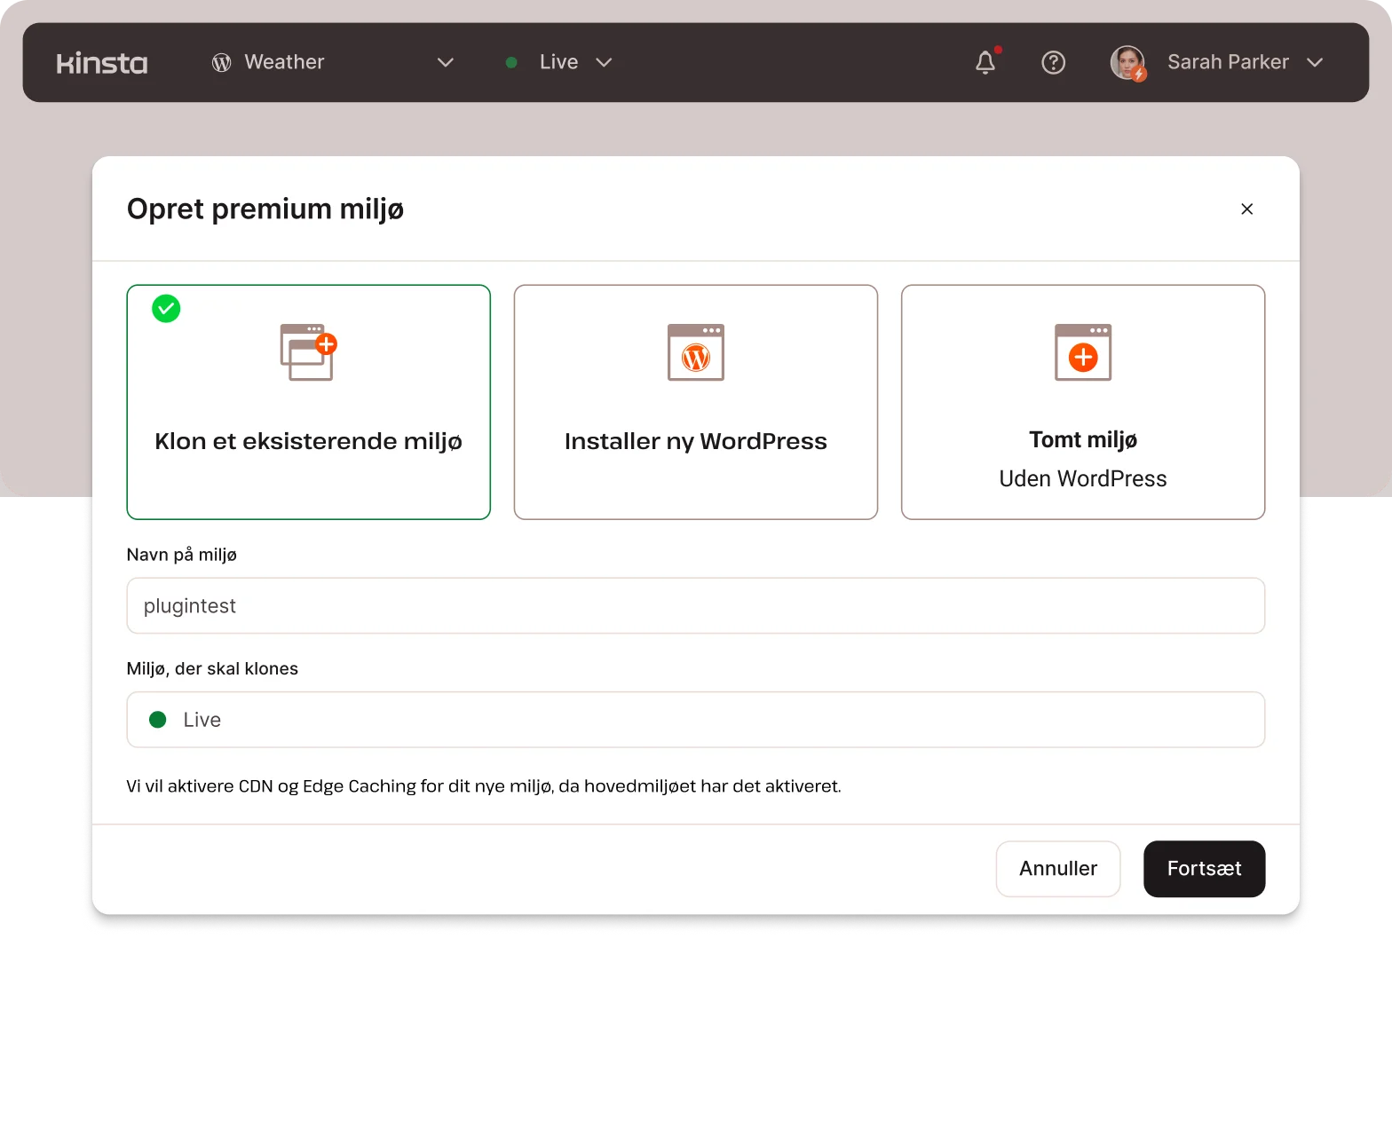
Task: Click the clone environment window icon
Action: tap(308, 352)
